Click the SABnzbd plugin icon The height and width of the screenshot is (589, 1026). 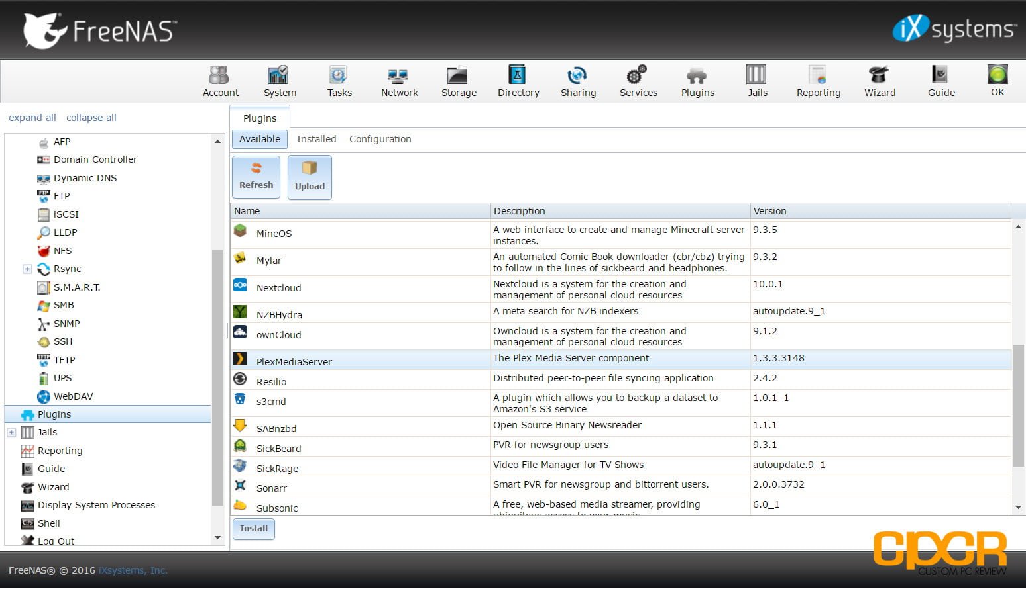pyautogui.click(x=240, y=426)
